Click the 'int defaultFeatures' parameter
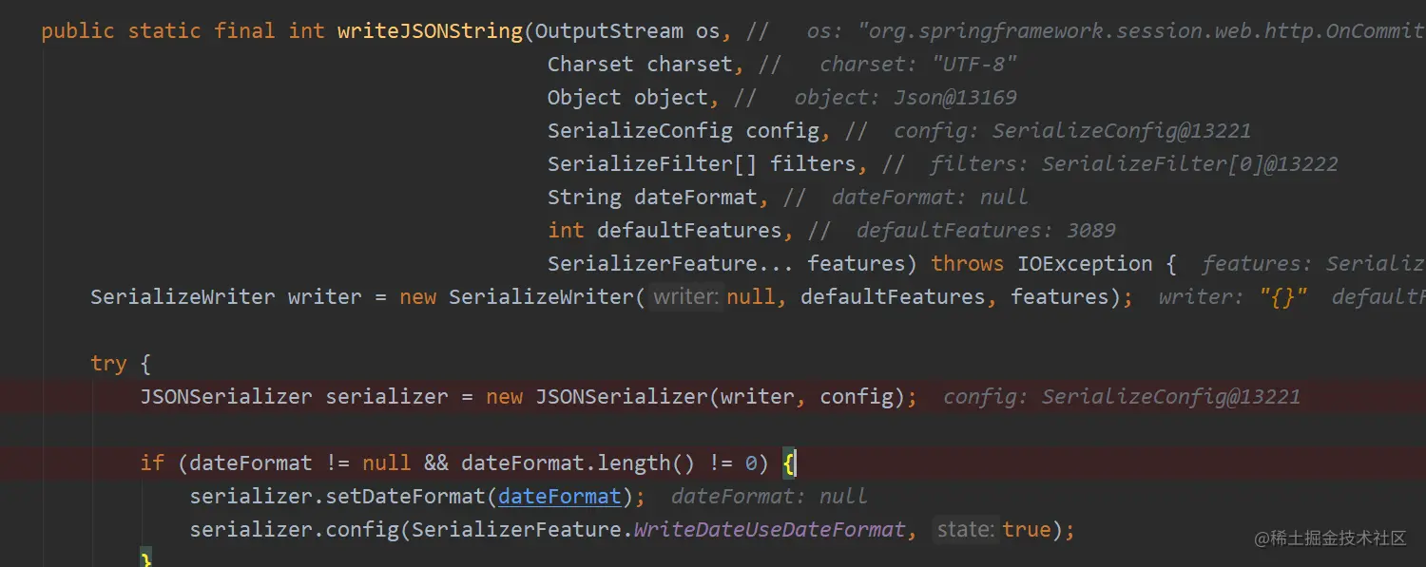 pos(665,231)
